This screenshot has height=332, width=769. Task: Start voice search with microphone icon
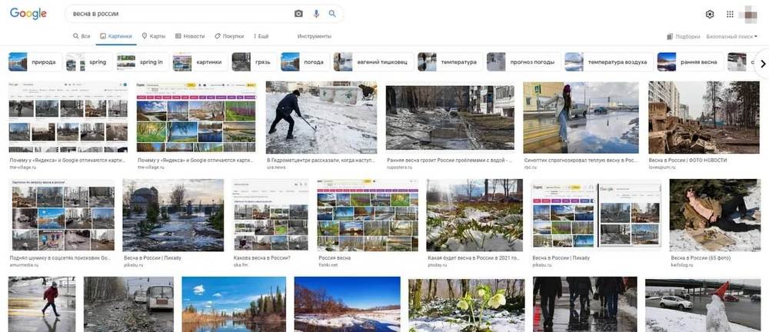click(316, 14)
